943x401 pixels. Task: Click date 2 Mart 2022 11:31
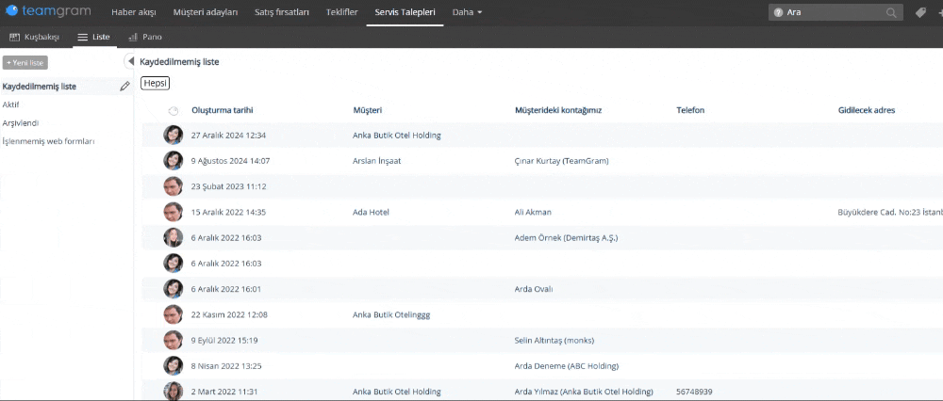[224, 392]
